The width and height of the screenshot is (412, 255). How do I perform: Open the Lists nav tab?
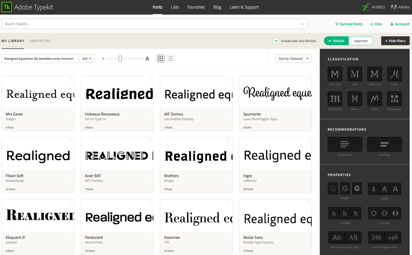pos(175,7)
